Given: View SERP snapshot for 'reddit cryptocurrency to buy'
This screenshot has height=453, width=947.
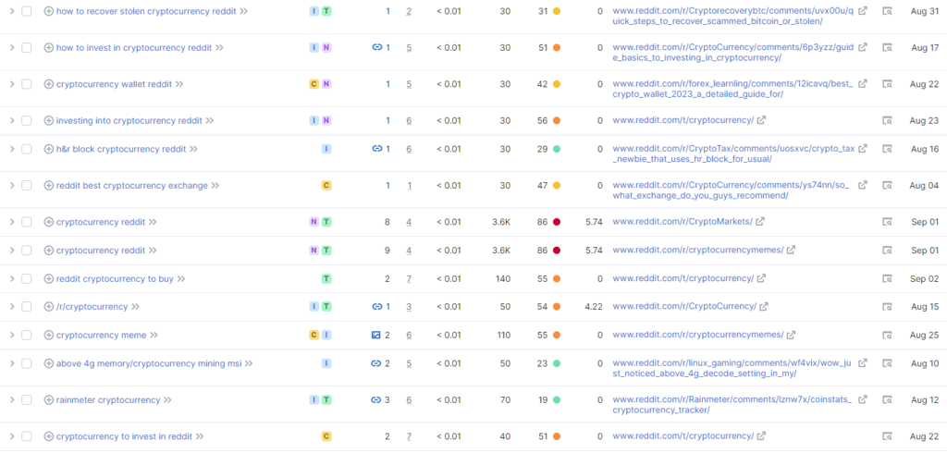Looking at the screenshot, I should click(x=887, y=278).
